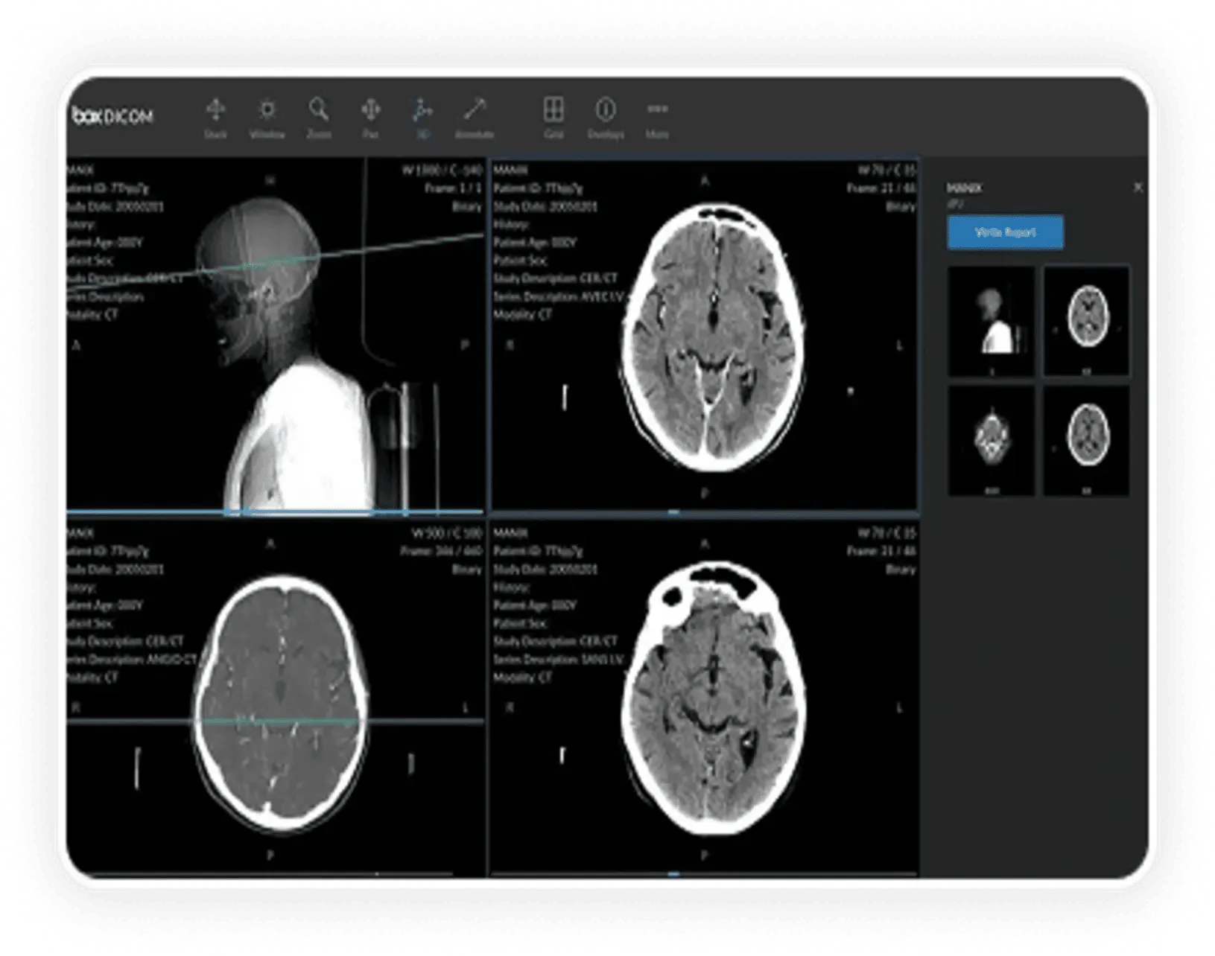Click the Write Report button
The width and height of the screenshot is (1215, 956).
point(1005,232)
